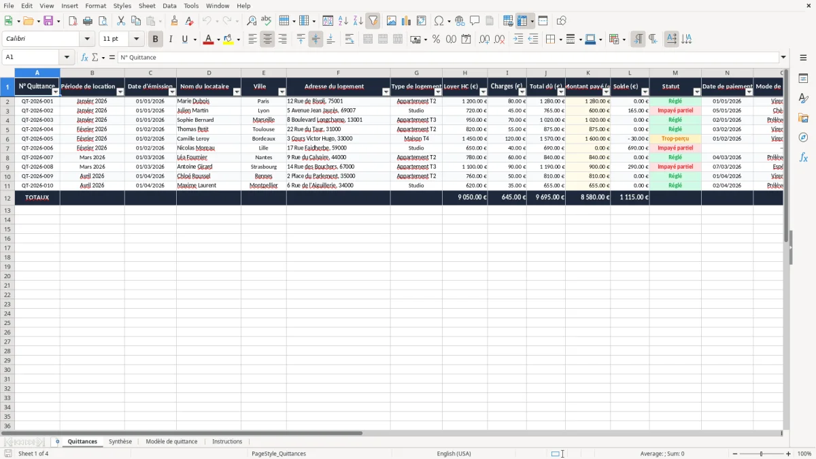
Task: Switch to the Instructions sheet tab
Action: coord(227,441)
